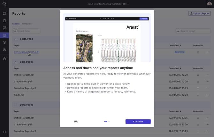Open Crackmeters.pdf under 22/02/2023

point(23,125)
